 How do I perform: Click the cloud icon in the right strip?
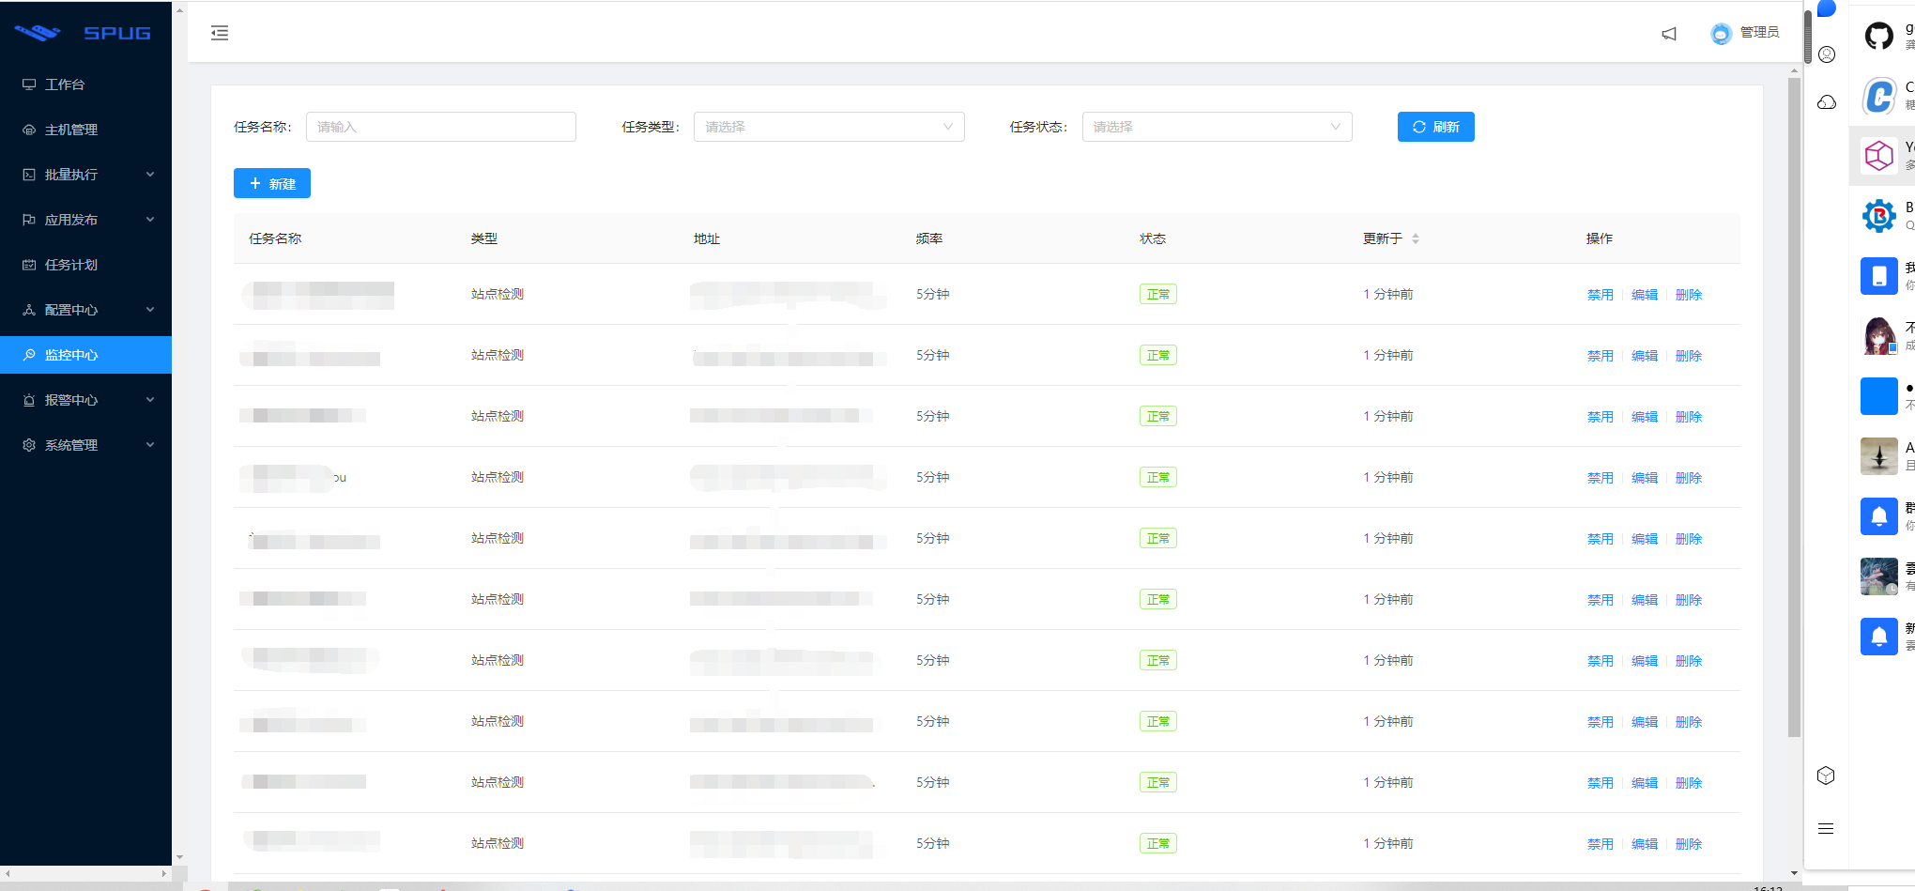pyautogui.click(x=1827, y=101)
